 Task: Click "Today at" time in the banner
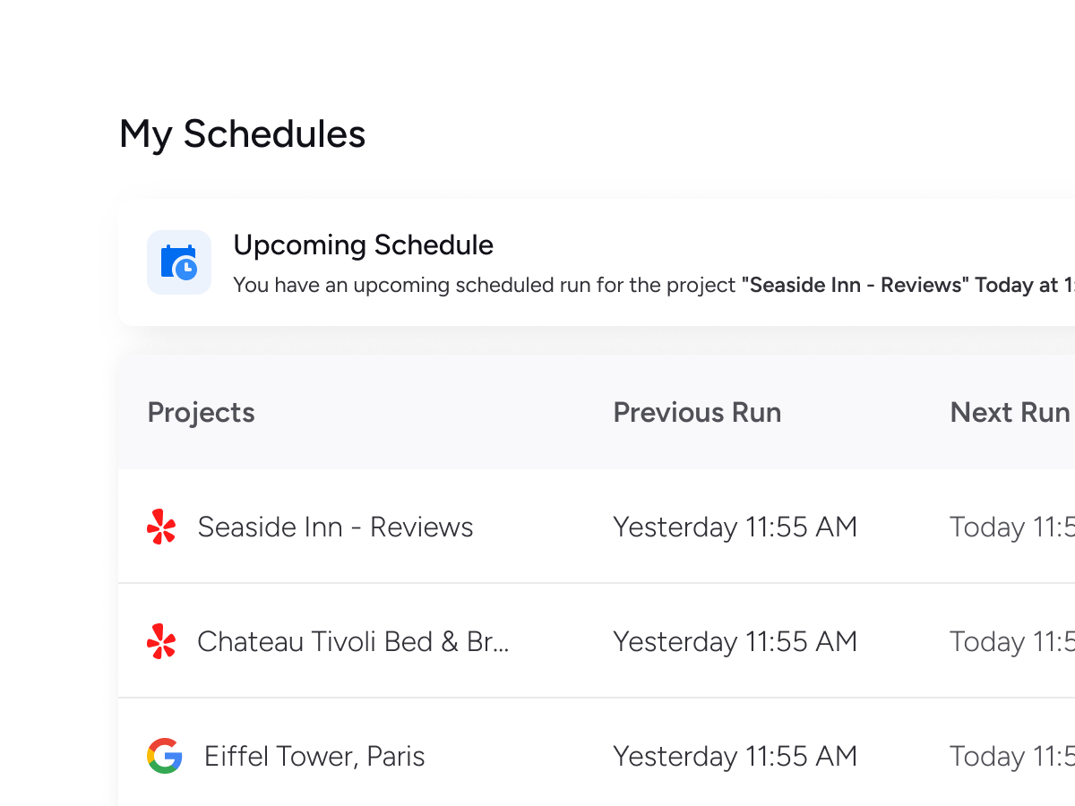point(1024,286)
